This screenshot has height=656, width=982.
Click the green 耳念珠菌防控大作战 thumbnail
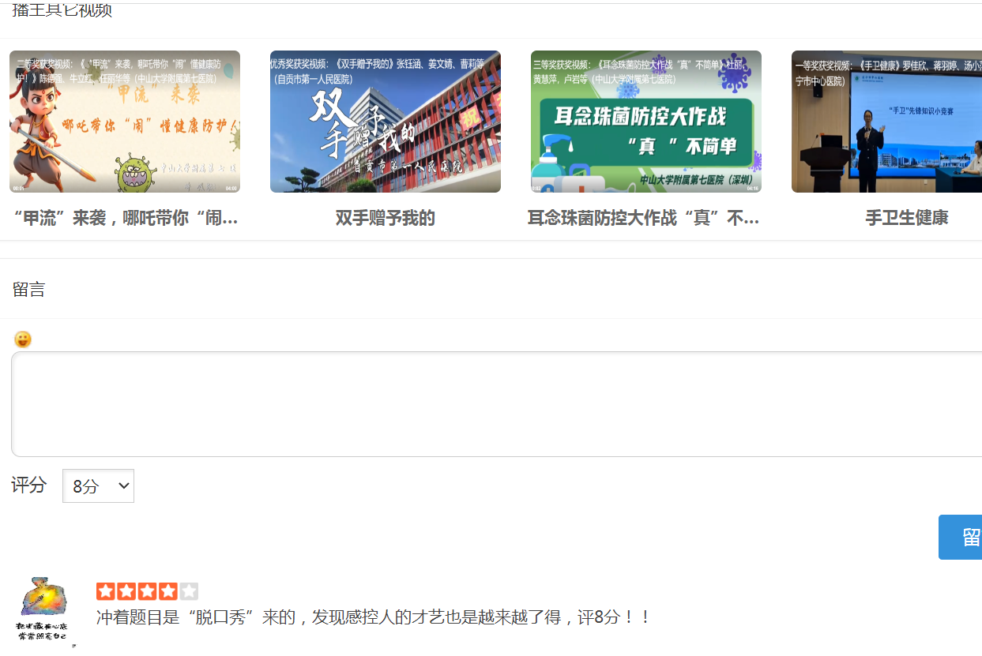coord(645,122)
